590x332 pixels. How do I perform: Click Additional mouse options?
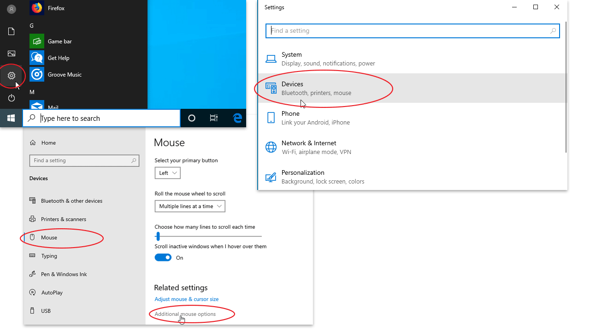pyautogui.click(x=185, y=314)
